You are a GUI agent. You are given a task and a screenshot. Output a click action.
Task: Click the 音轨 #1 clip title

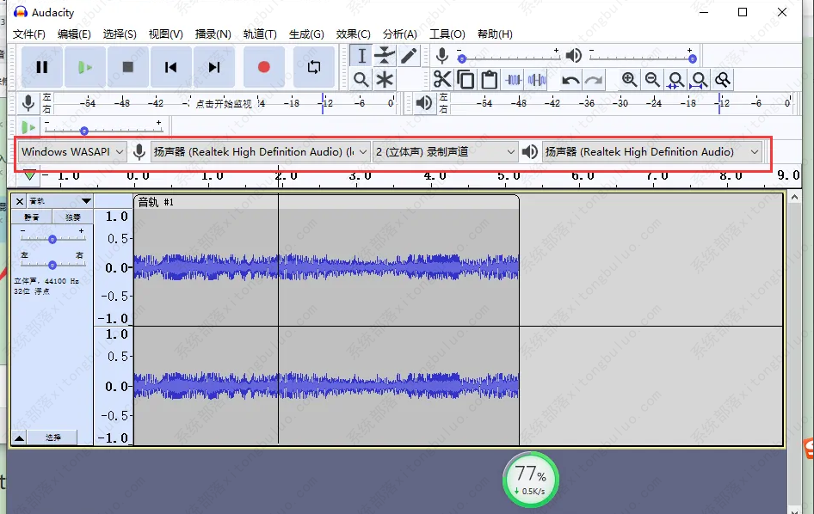pos(156,202)
